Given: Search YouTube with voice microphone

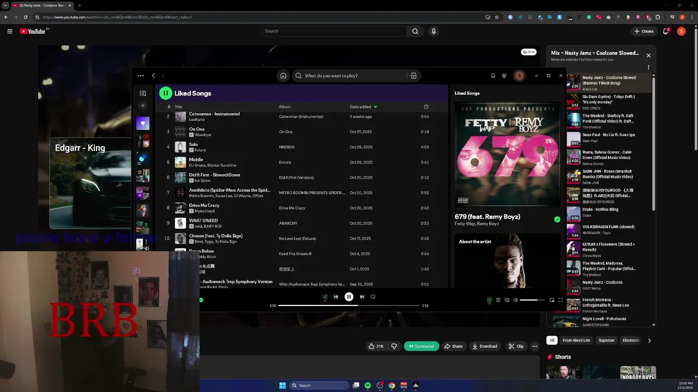Looking at the screenshot, I should 434,31.
